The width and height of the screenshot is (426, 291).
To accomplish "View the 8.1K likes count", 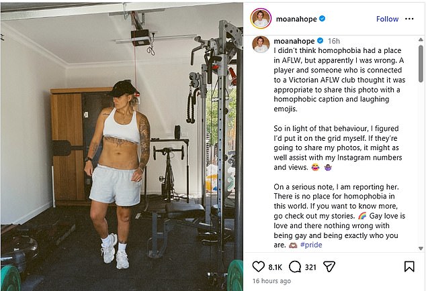I will point(274,267).
